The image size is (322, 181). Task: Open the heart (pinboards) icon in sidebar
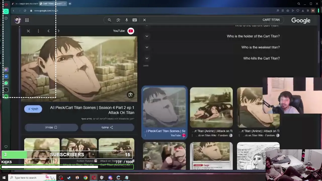(x=6, y=147)
